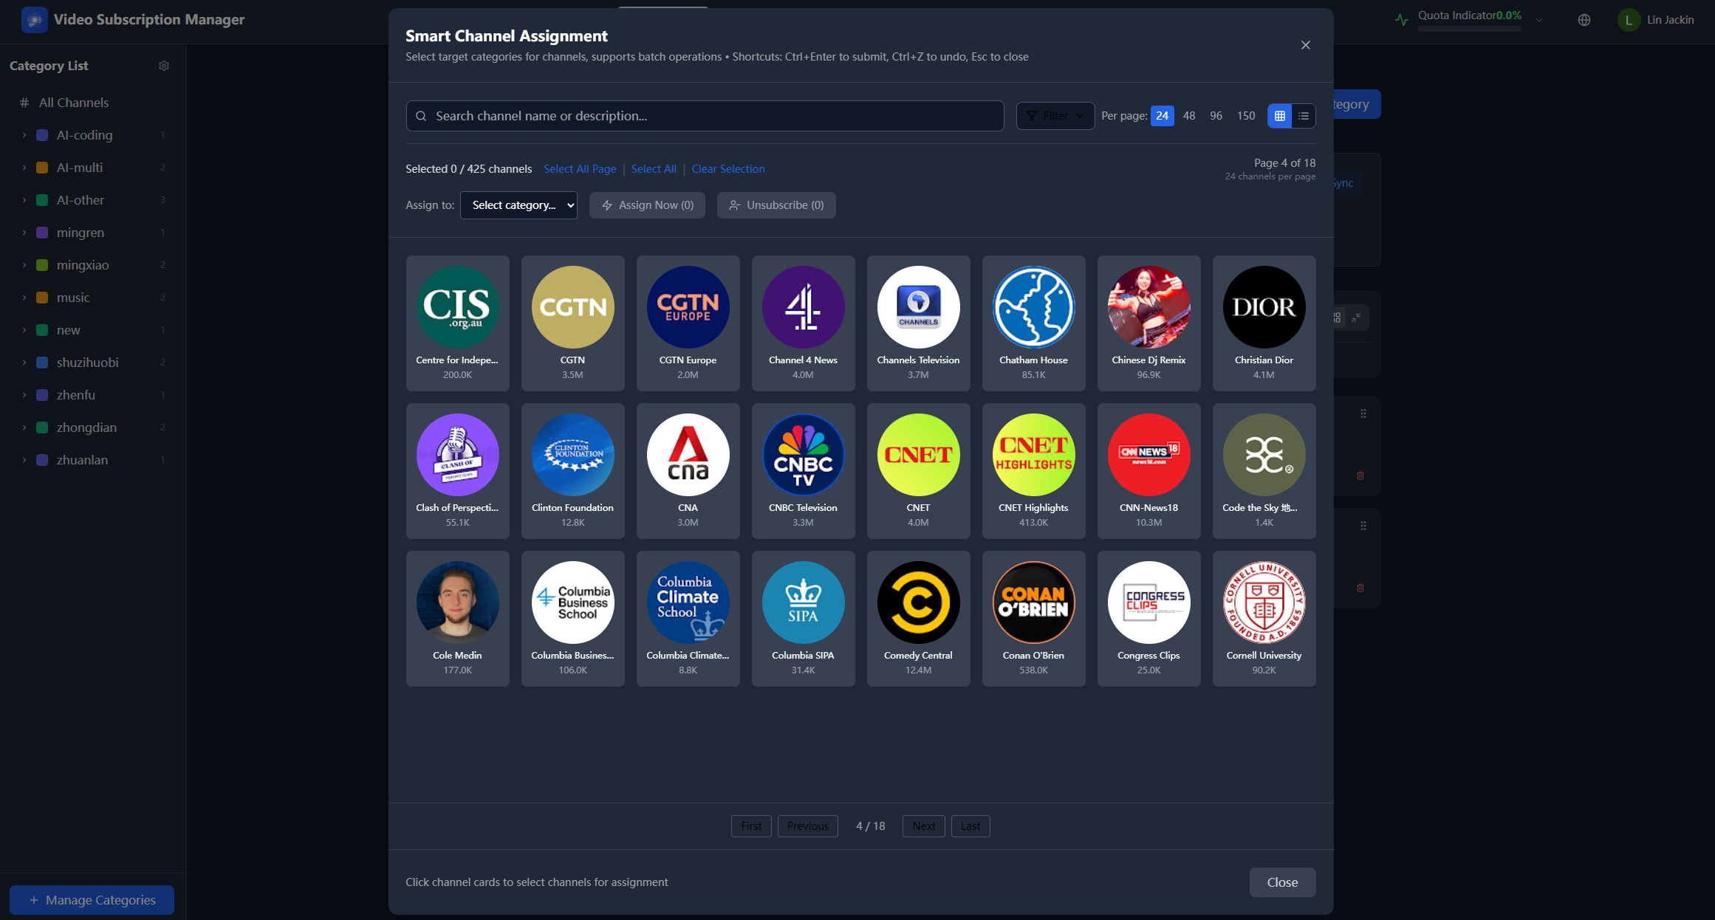Select the Christian Dior channel card
Screen dimensions: 1715x920
[1264, 323]
